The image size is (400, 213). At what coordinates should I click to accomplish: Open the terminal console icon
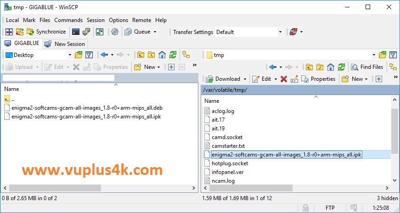[x=75, y=32]
